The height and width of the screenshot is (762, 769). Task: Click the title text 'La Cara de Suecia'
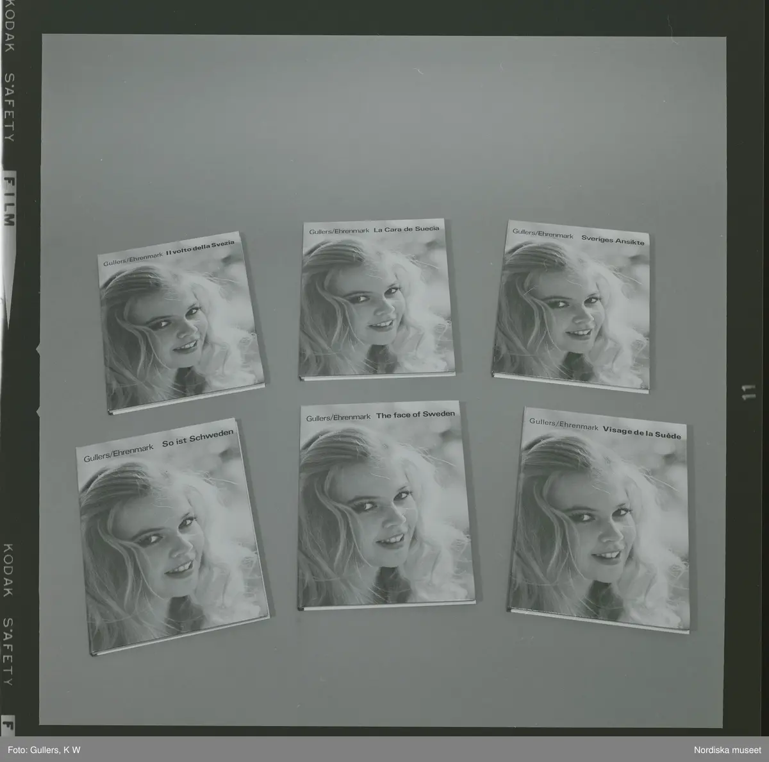coord(406,230)
